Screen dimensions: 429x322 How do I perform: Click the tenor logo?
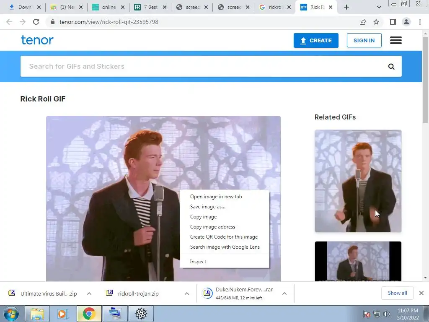point(37,40)
